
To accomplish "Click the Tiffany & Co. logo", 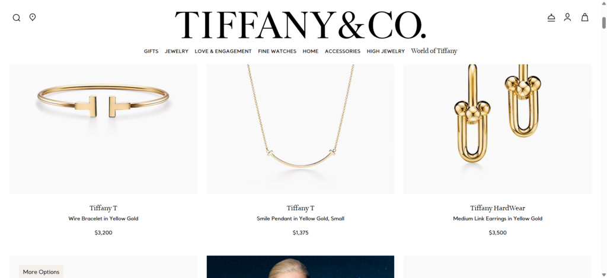I will tap(301, 25).
